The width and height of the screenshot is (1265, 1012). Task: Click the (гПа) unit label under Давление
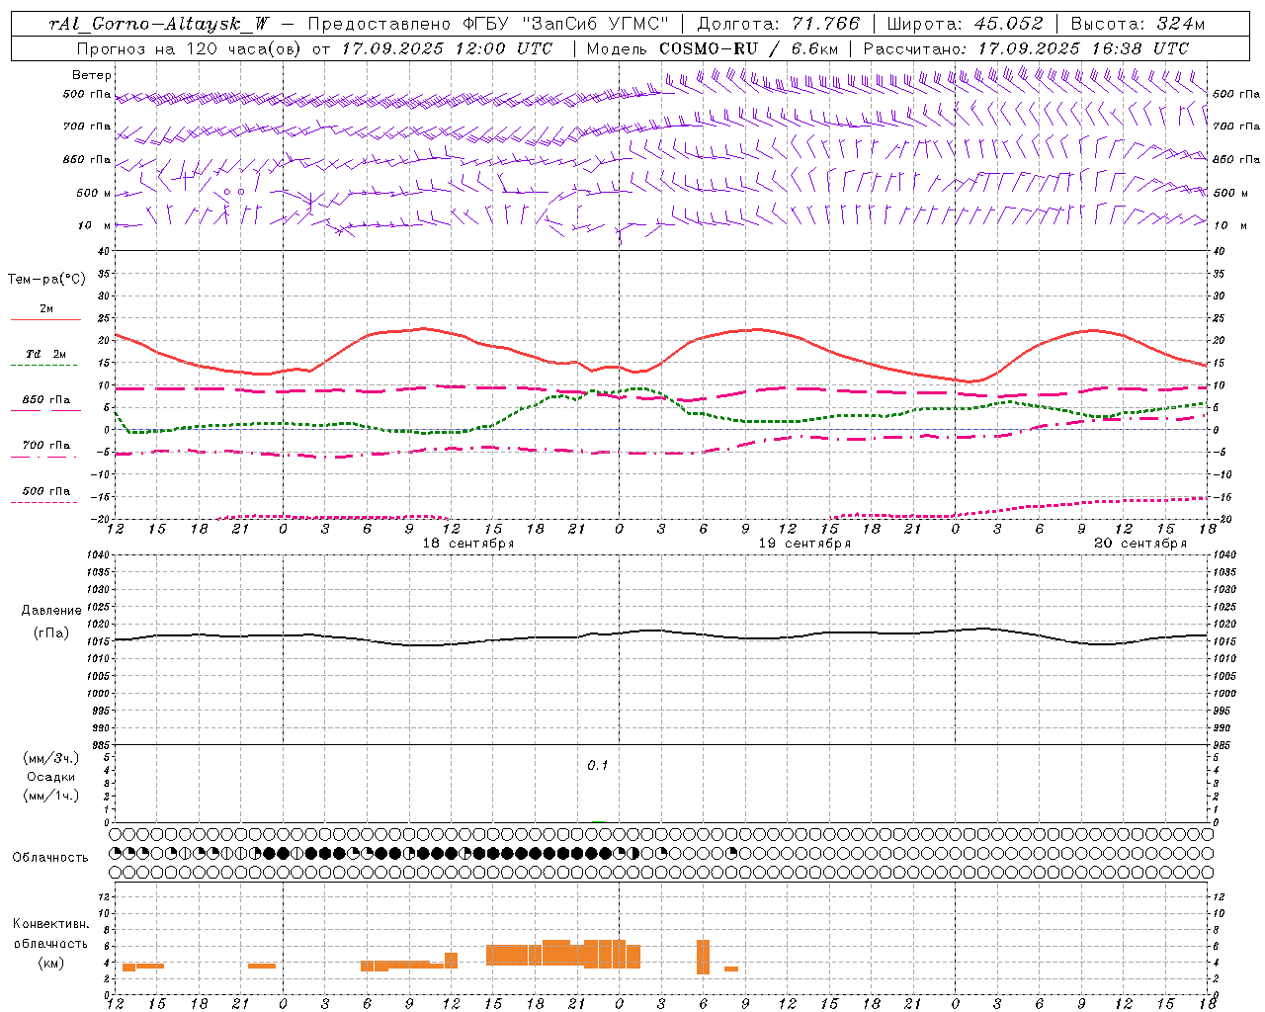pyautogui.click(x=51, y=633)
